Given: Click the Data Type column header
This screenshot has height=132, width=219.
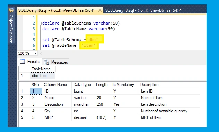Looking at the screenshot, I should pos(83,85).
